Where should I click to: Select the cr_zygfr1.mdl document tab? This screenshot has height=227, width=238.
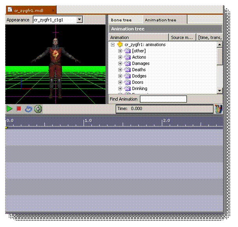coord(31,10)
